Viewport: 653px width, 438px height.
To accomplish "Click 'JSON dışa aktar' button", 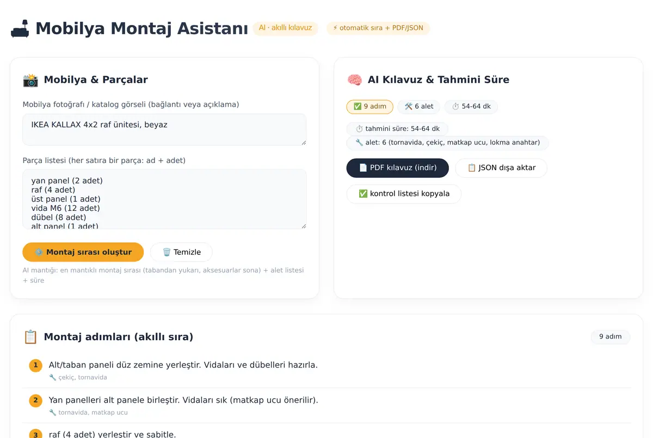I will coord(501,168).
